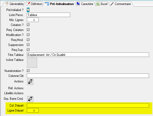Switch to the Définition tab
The width and height of the screenshot is (153, 116).
(x=34, y=4)
